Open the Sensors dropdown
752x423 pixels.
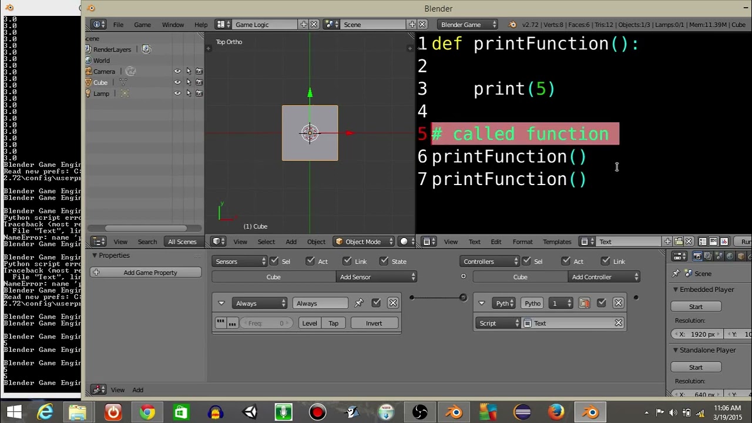point(240,261)
